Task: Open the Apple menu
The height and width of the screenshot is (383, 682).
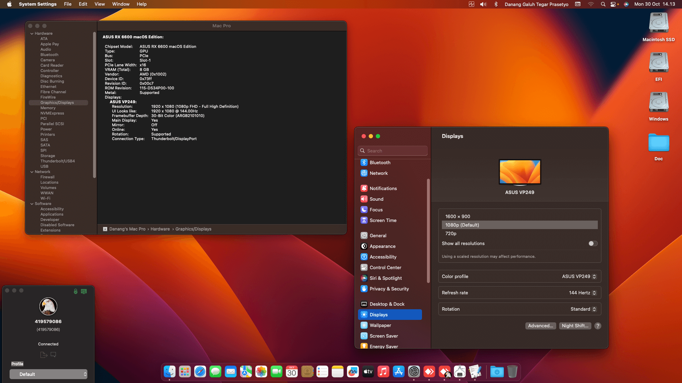Action: 10,4
